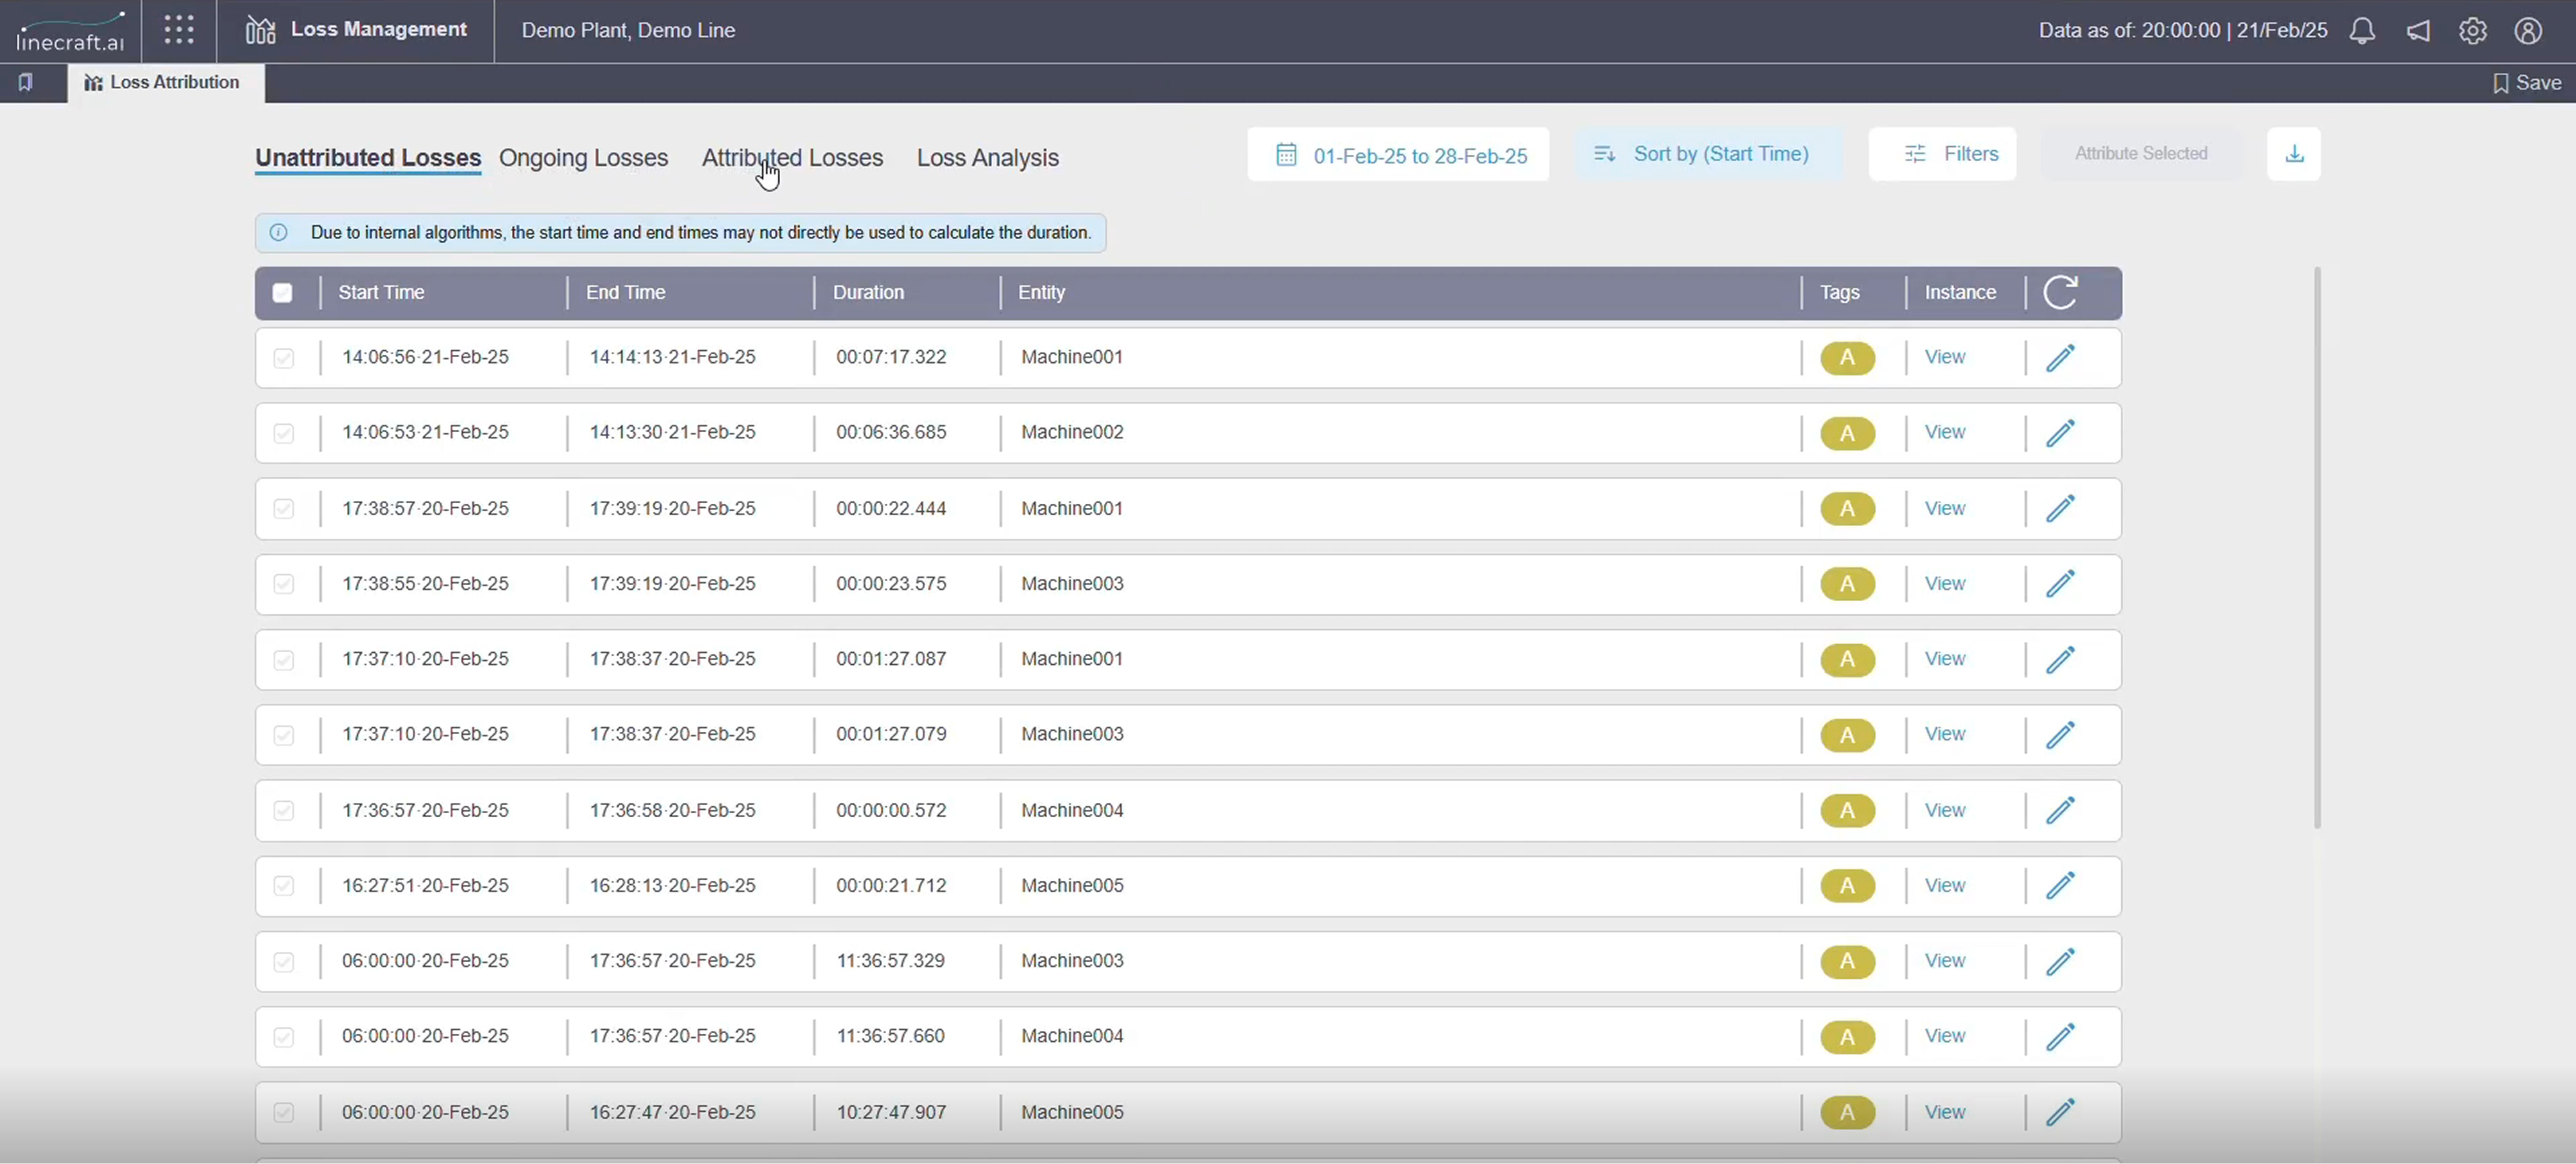The image size is (2576, 1164).
Task: Edit the 17:38:57 Machine001 loss entry
Action: click(2060, 509)
